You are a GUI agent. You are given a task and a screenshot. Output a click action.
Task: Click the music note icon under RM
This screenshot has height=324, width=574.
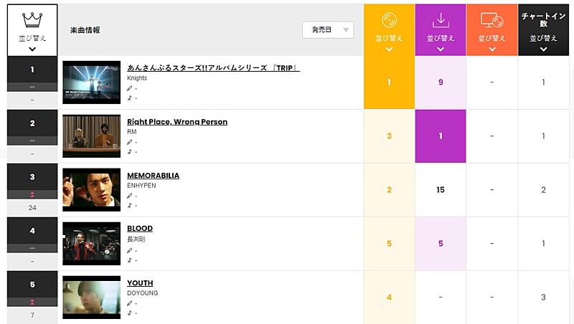pyautogui.click(x=130, y=151)
